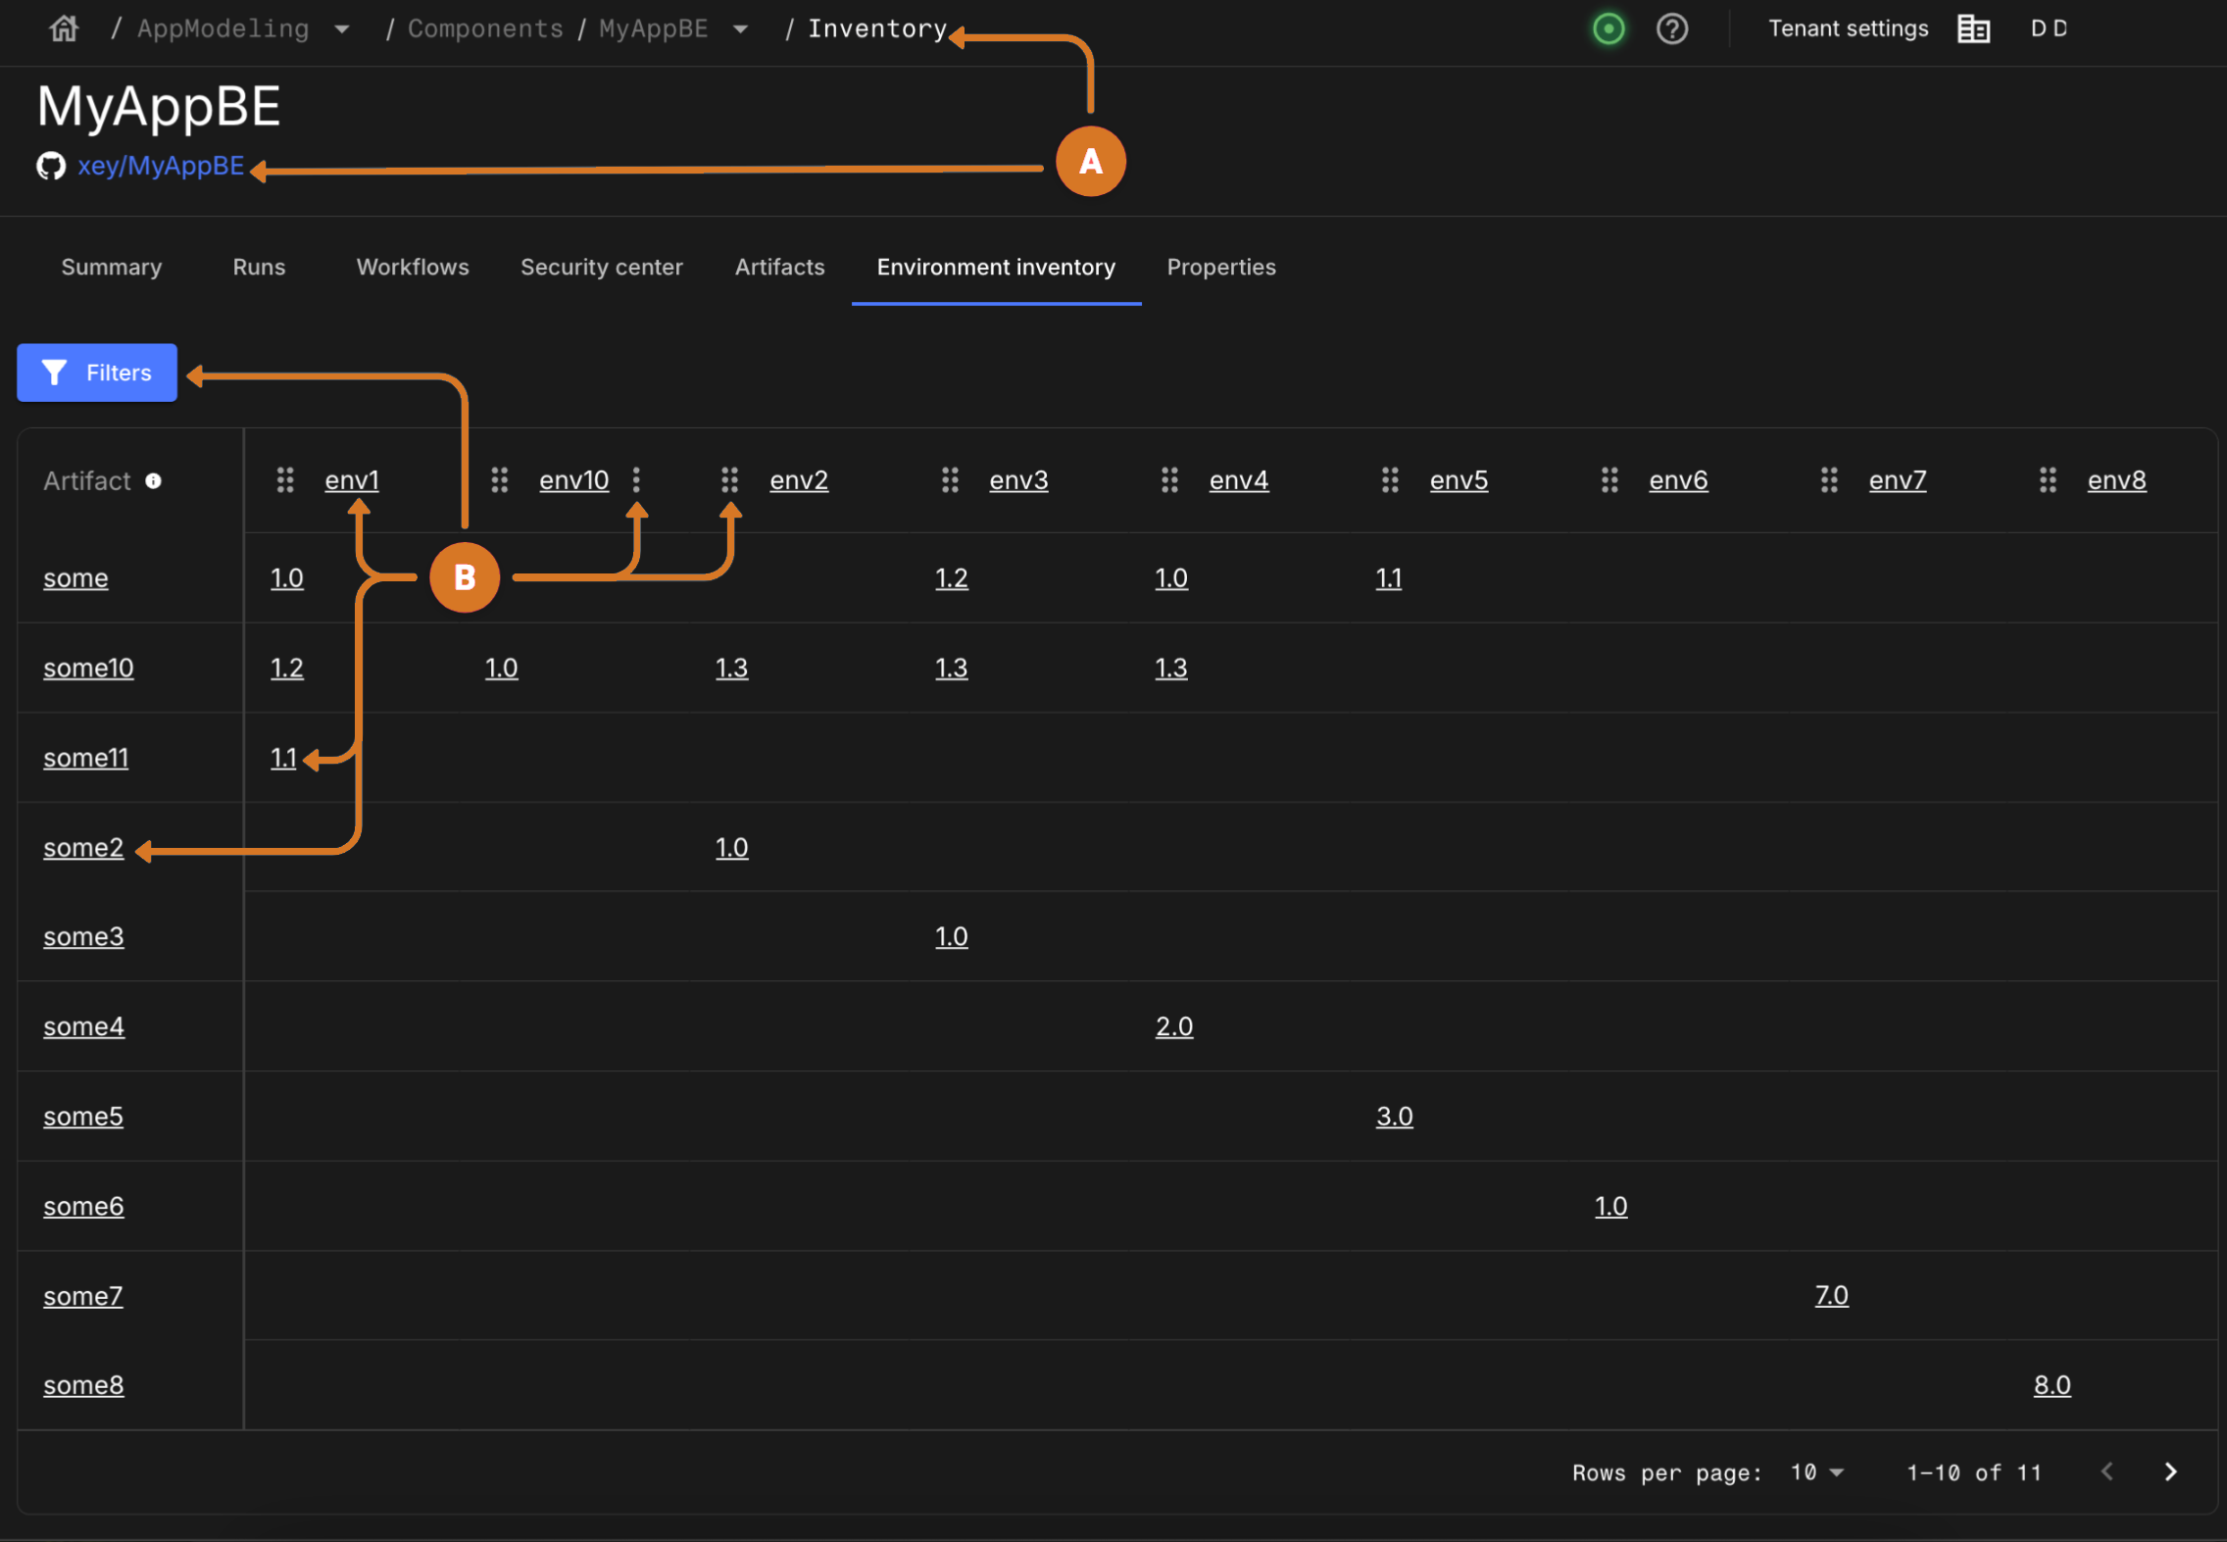Open the xey/MyAppBE repository link
Viewport: 2227px width, 1542px height.
[x=161, y=166]
